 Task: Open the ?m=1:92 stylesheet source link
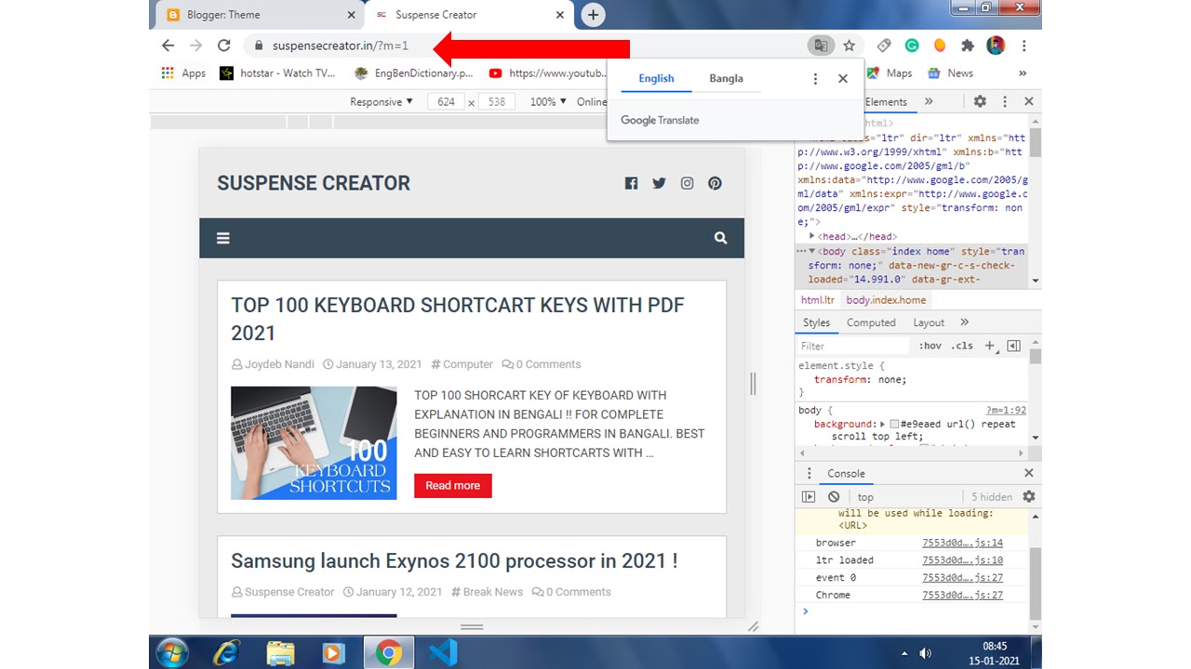pyautogui.click(x=1006, y=410)
